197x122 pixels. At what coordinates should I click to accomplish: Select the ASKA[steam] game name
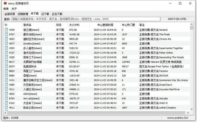(x=30, y=94)
